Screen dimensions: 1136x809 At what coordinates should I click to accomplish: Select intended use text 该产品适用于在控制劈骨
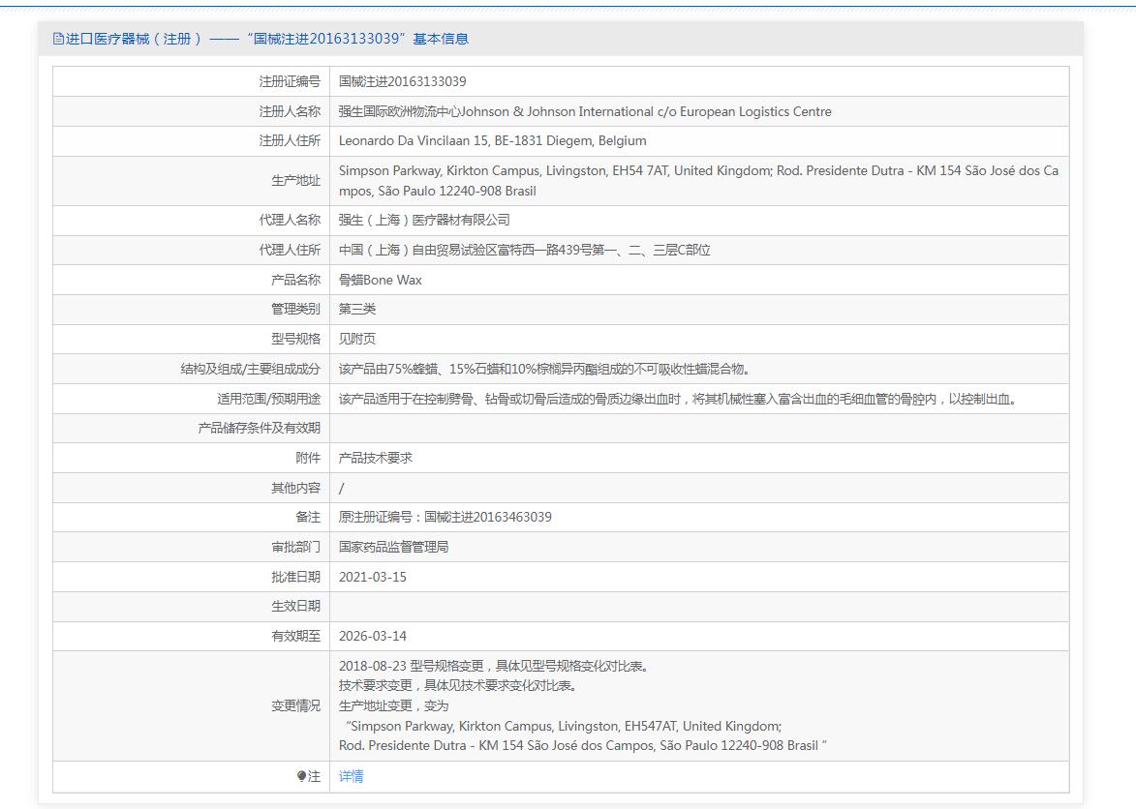tap(679, 399)
